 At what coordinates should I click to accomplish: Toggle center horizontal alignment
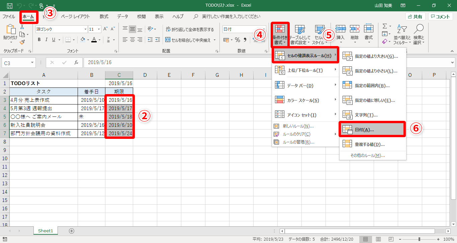132,40
